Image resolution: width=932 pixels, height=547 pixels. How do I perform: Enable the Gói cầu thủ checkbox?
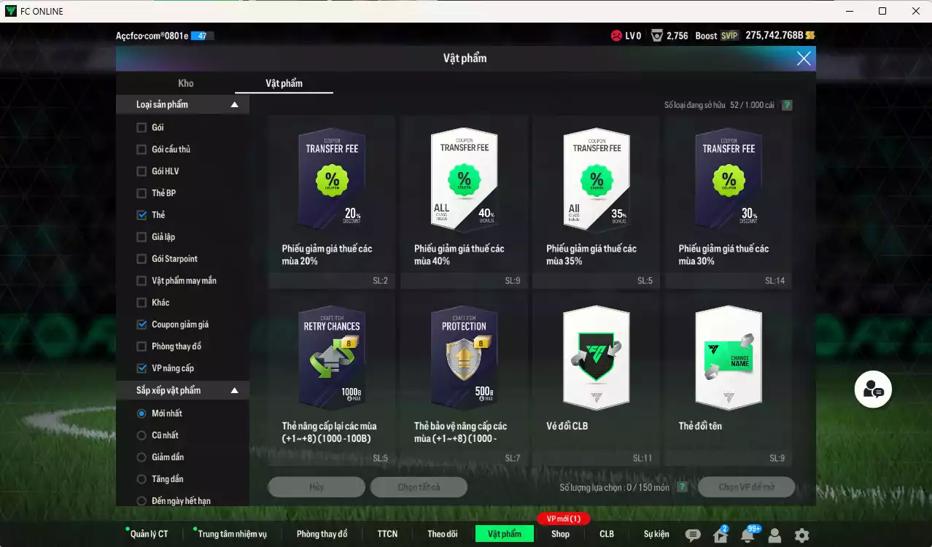141,150
